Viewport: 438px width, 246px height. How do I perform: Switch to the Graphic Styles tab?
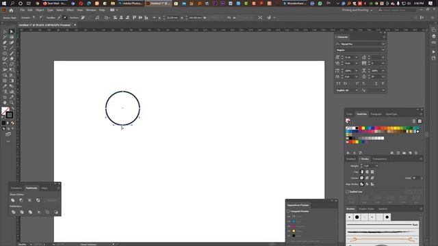point(367,209)
